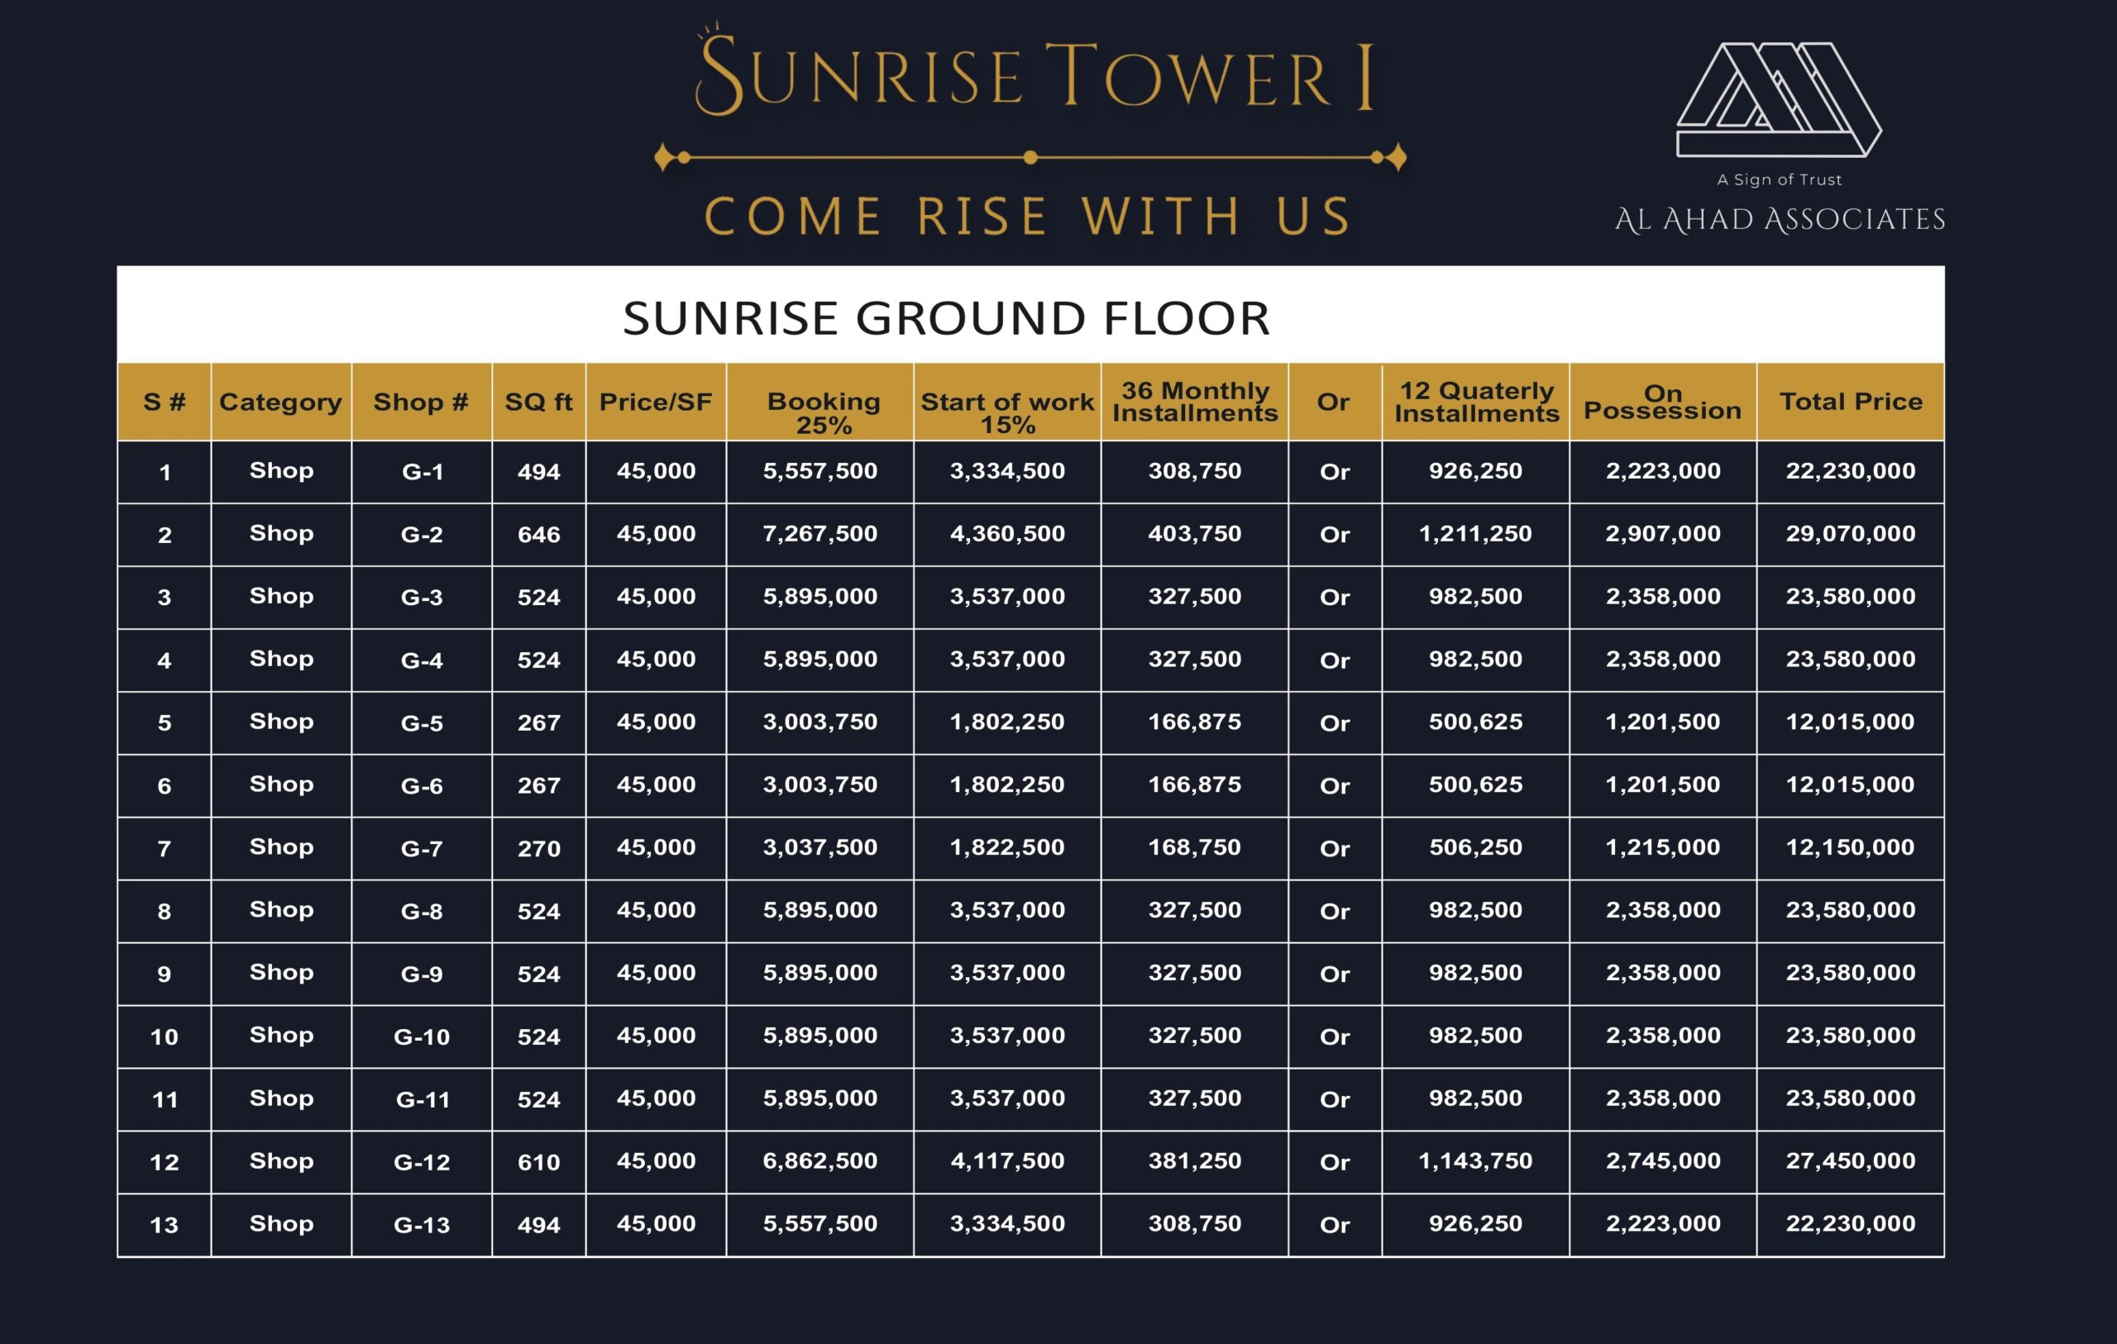Select shop number cell G-4
The height and width of the screenshot is (1344, 2117).
point(422,660)
